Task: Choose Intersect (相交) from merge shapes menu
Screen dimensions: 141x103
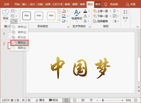Action: click(20, 43)
